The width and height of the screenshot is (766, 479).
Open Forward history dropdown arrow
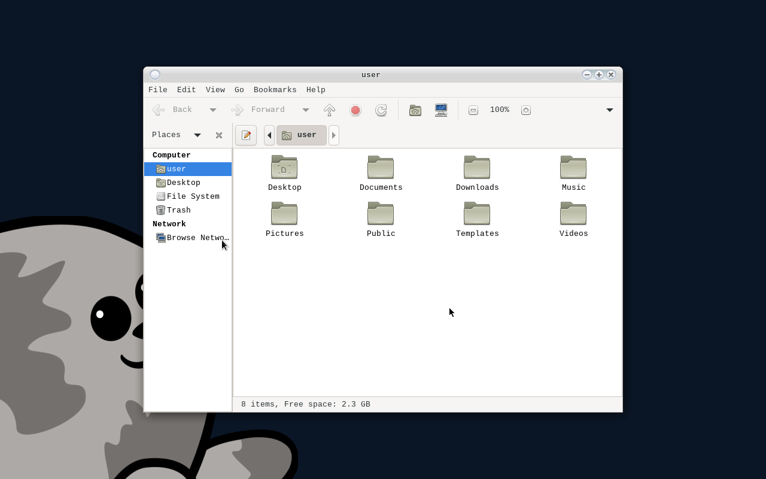click(x=306, y=110)
